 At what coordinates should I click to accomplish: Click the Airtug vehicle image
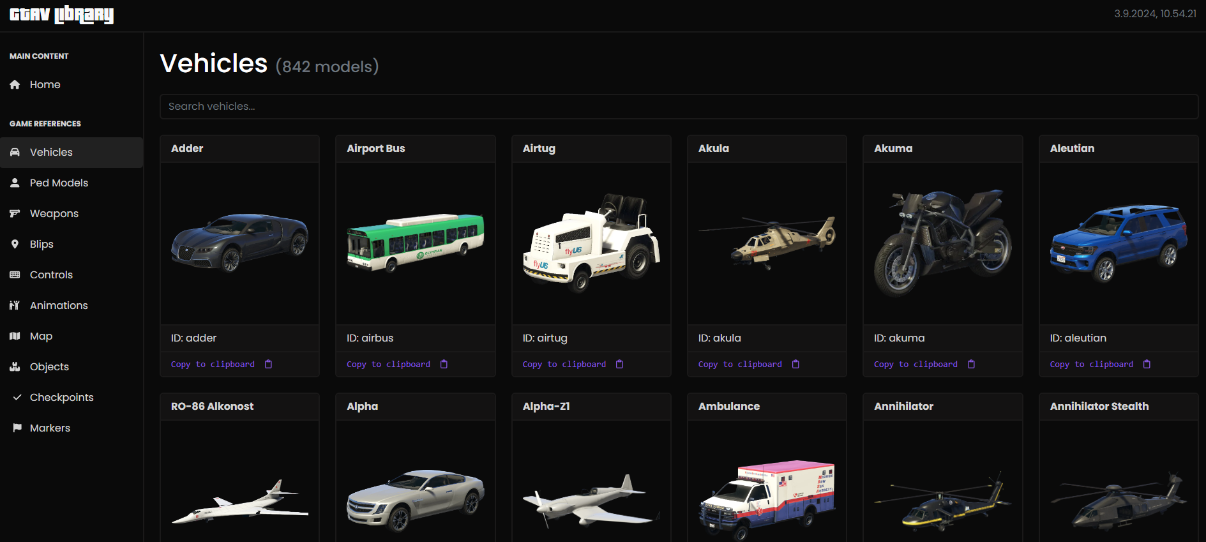click(591, 243)
